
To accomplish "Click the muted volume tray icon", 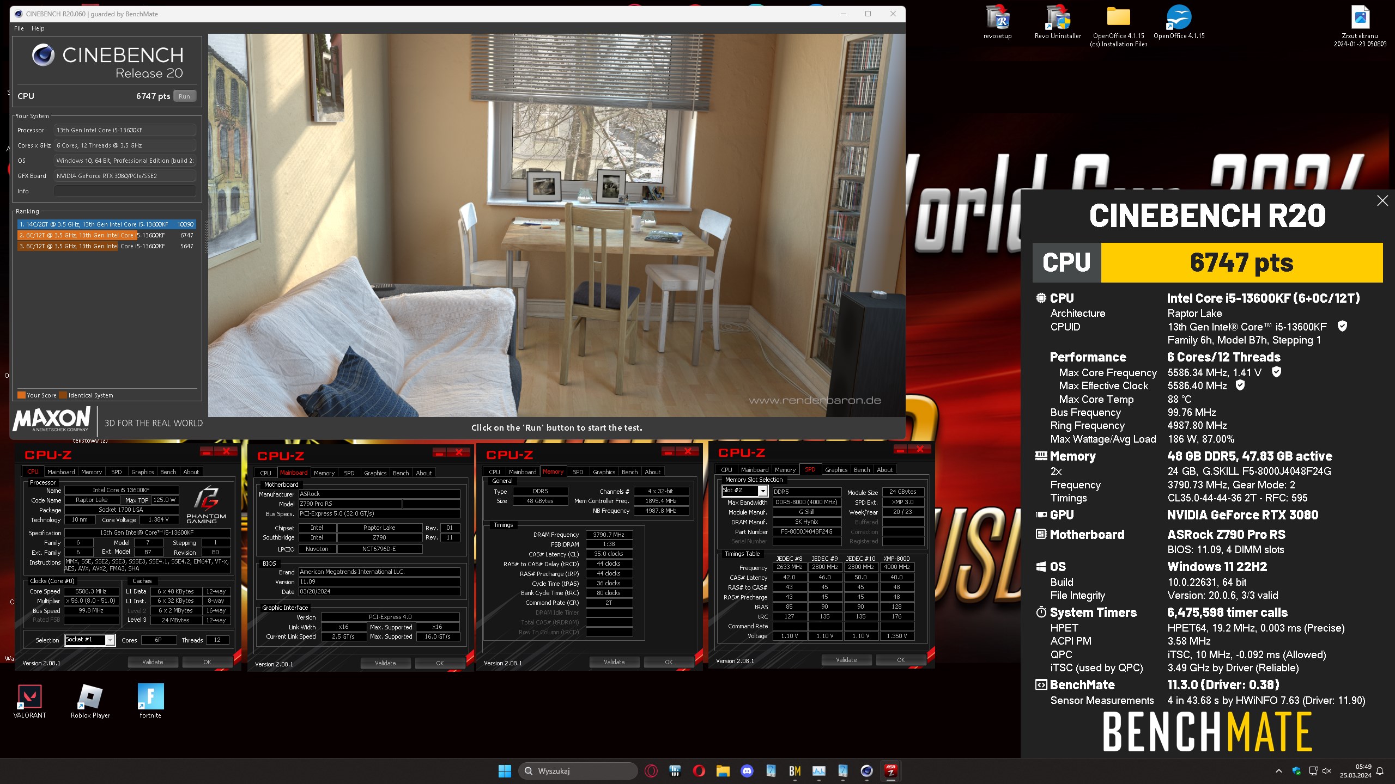I will coord(1327,771).
